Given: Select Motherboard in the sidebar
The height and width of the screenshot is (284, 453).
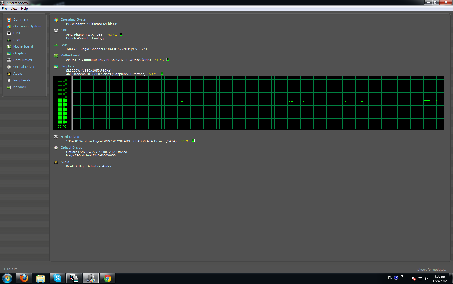Looking at the screenshot, I should pyautogui.click(x=23, y=46).
